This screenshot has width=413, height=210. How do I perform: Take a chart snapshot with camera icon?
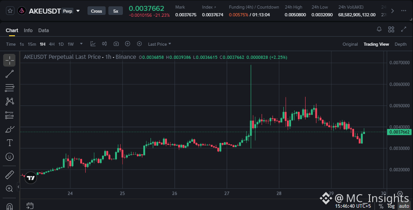point(116,44)
